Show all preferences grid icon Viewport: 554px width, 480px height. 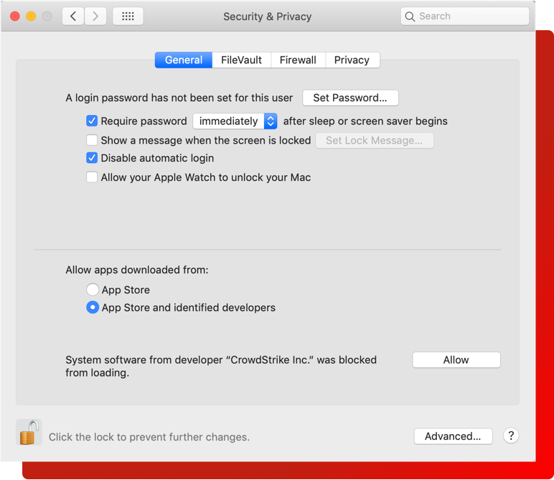tap(128, 16)
